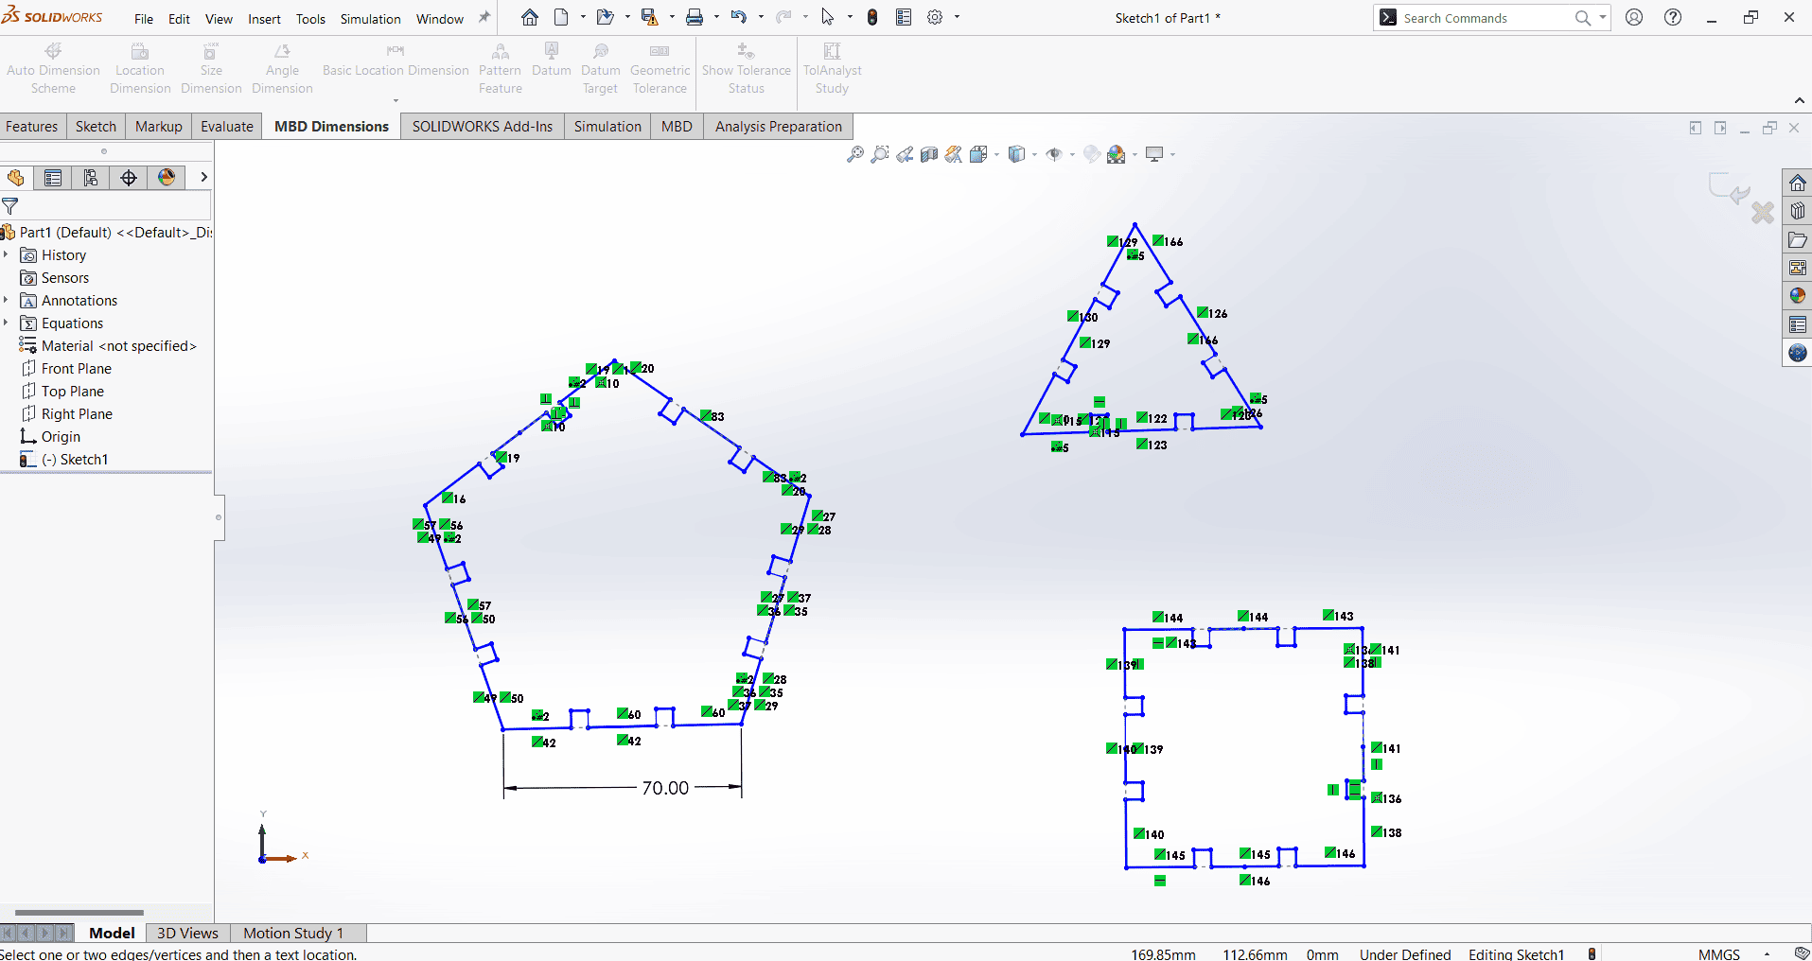Cancel sketch with red X corner icon
Screen dimensions: 1812x961
(1762, 213)
